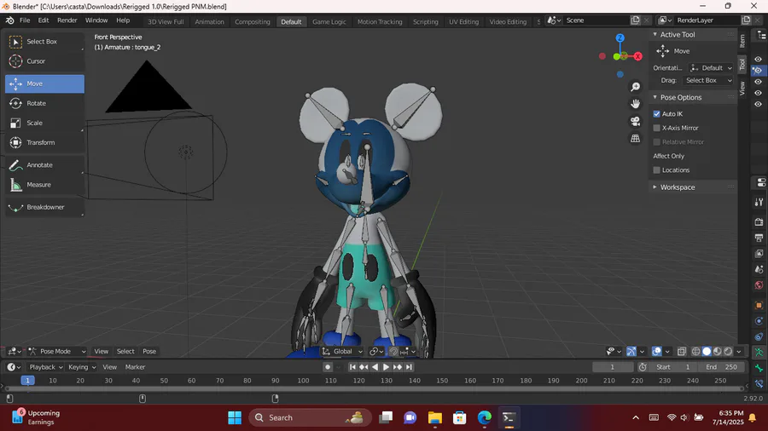Enable the Affect Only Locations checkbox
This screenshot has width=768, height=431.
(657, 170)
